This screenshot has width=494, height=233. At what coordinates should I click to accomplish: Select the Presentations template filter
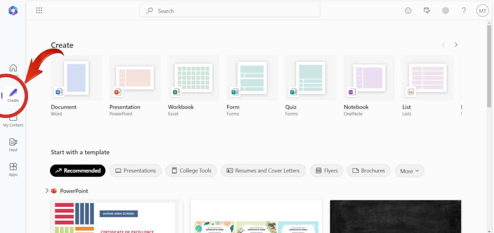click(135, 171)
